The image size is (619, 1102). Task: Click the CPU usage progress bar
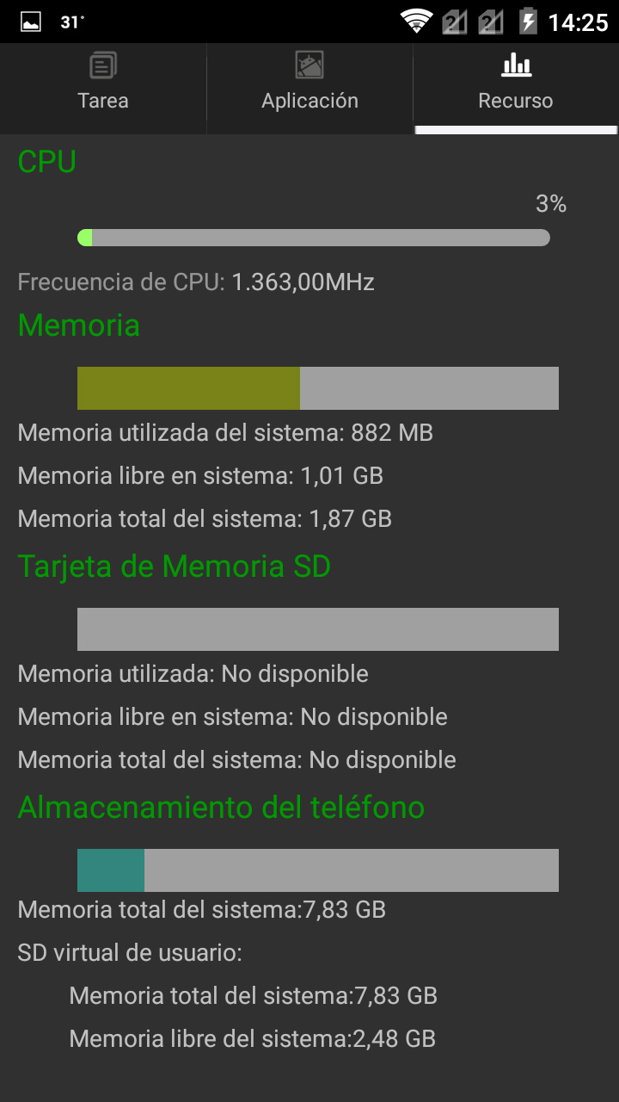(x=314, y=238)
